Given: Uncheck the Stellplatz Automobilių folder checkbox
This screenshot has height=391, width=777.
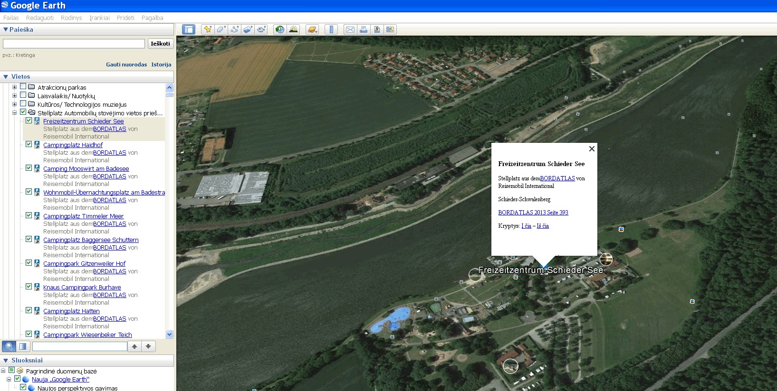Looking at the screenshot, I should (23, 112).
